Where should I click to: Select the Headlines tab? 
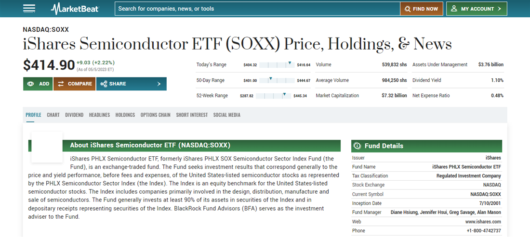pos(99,115)
